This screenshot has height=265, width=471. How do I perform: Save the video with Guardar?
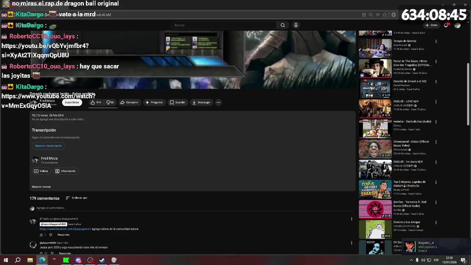click(x=177, y=102)
